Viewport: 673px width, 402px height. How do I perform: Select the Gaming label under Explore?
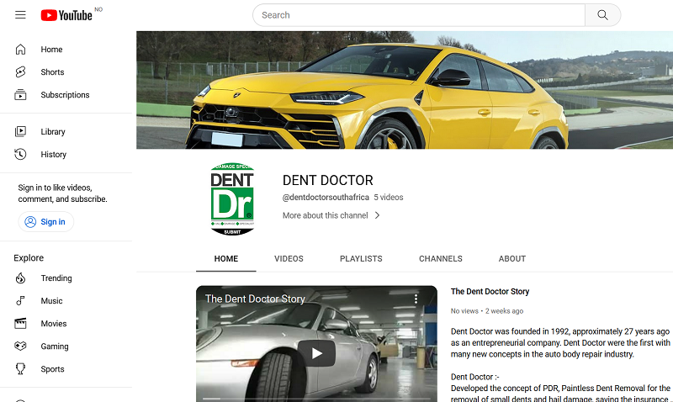[x=55, y=346]
